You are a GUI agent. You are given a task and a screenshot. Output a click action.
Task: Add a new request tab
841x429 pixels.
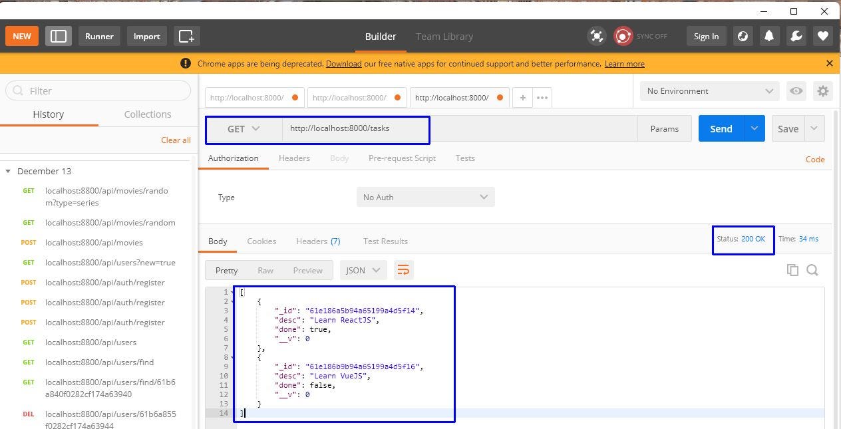522,98
